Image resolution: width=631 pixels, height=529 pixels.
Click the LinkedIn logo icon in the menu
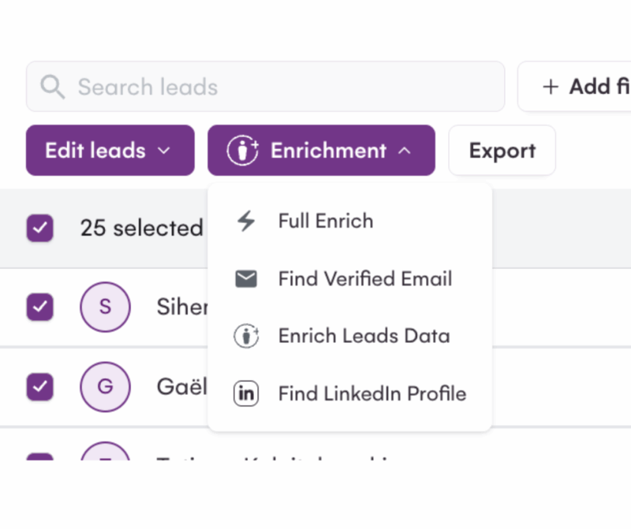coord(246,393)
